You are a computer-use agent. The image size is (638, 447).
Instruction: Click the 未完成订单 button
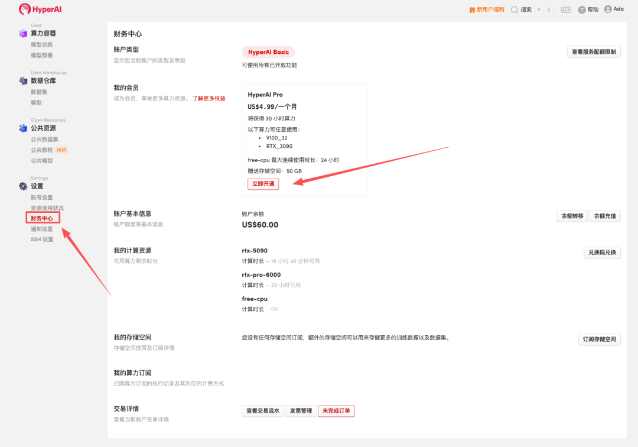(x=336, y=411)
